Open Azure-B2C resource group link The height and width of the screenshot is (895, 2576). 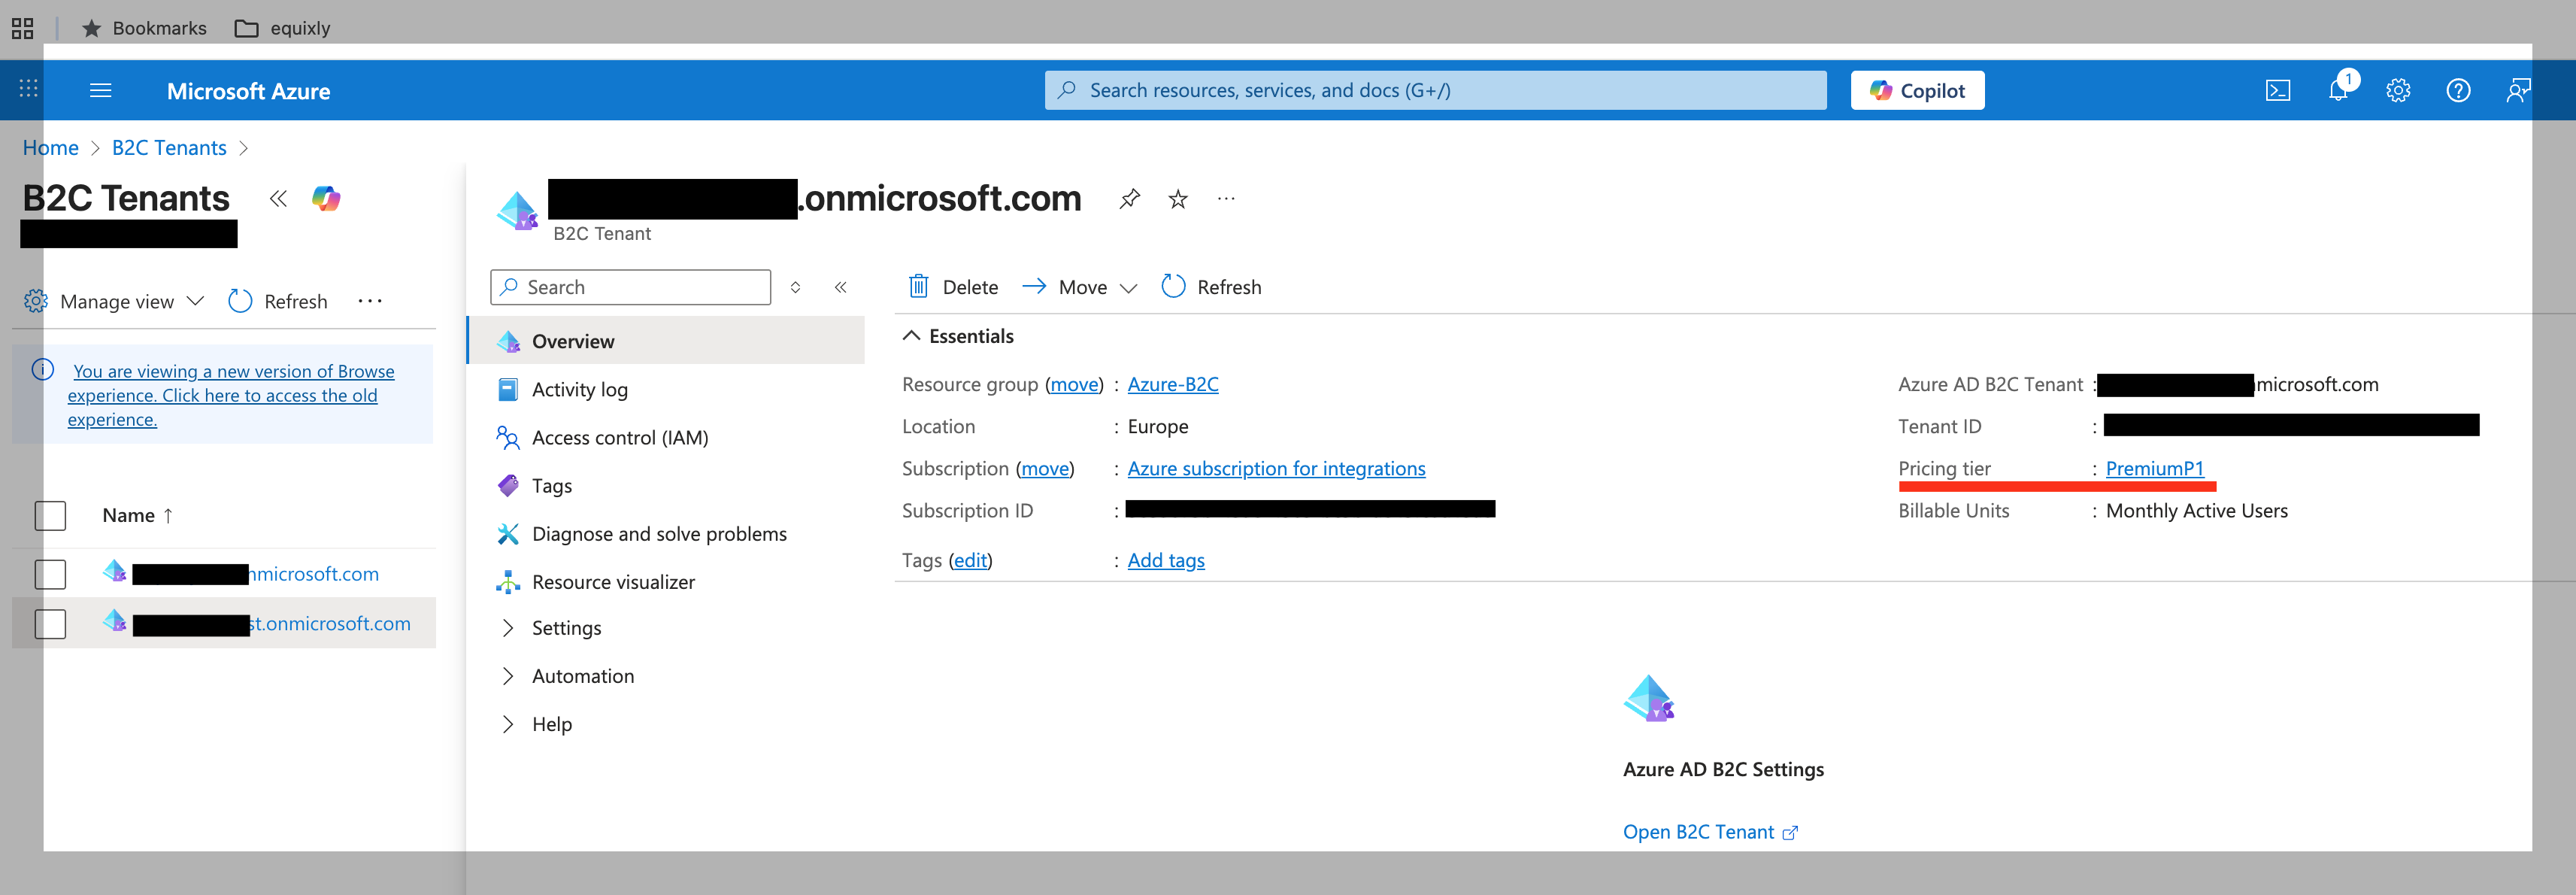coord(1173,384)
